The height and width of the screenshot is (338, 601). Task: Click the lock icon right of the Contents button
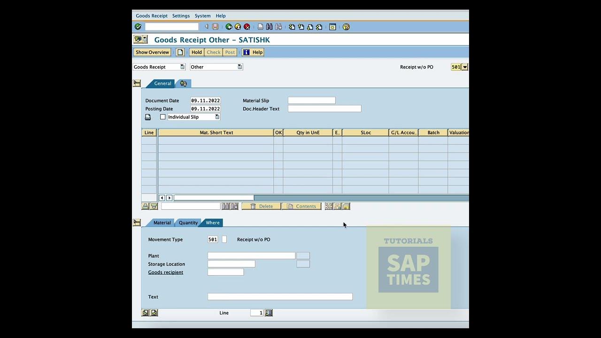click(x=346, y=206)
